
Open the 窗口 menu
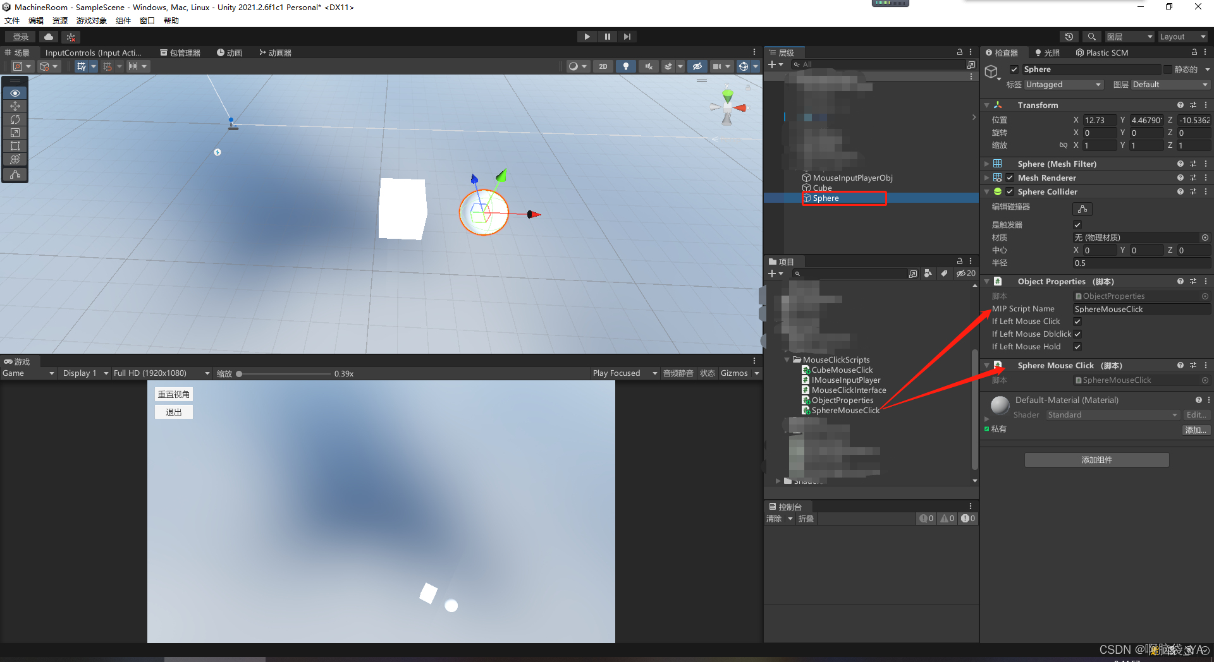click(x=146, y=20)
